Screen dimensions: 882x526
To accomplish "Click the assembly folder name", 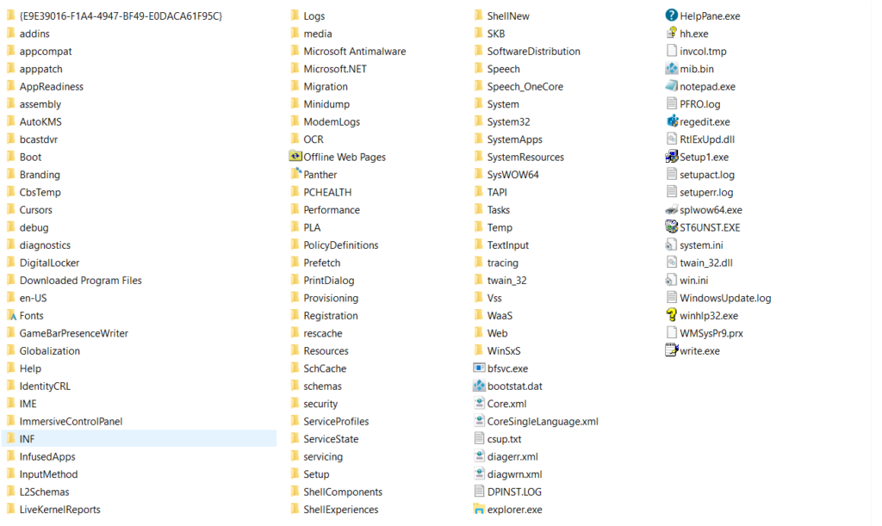I will point(40,104).
